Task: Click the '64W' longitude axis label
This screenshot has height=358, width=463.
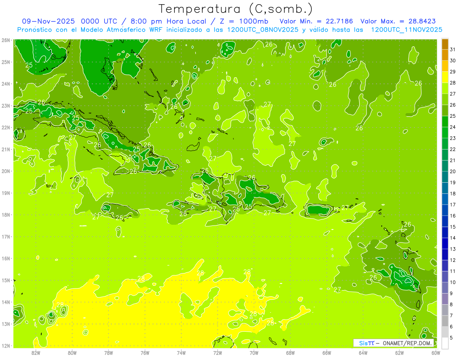Action: pyautogui.click(x=363, y=353)
